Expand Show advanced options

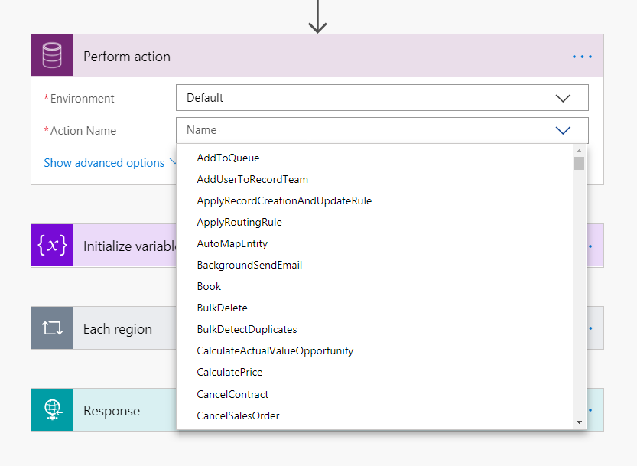pos(105,163)
